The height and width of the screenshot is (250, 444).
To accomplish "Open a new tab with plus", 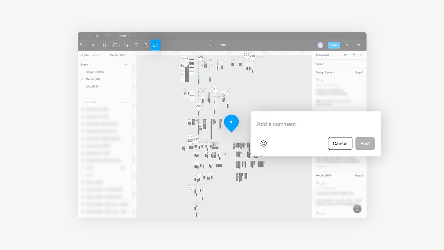I will coord(135,36).
